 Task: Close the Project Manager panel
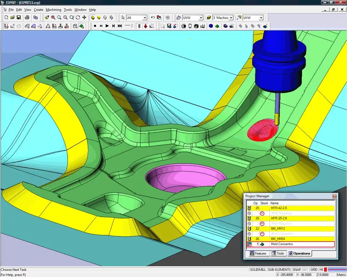(334, 196)
